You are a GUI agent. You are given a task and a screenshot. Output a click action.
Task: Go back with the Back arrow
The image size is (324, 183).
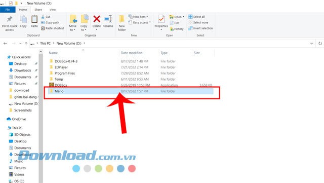(6, 44)
